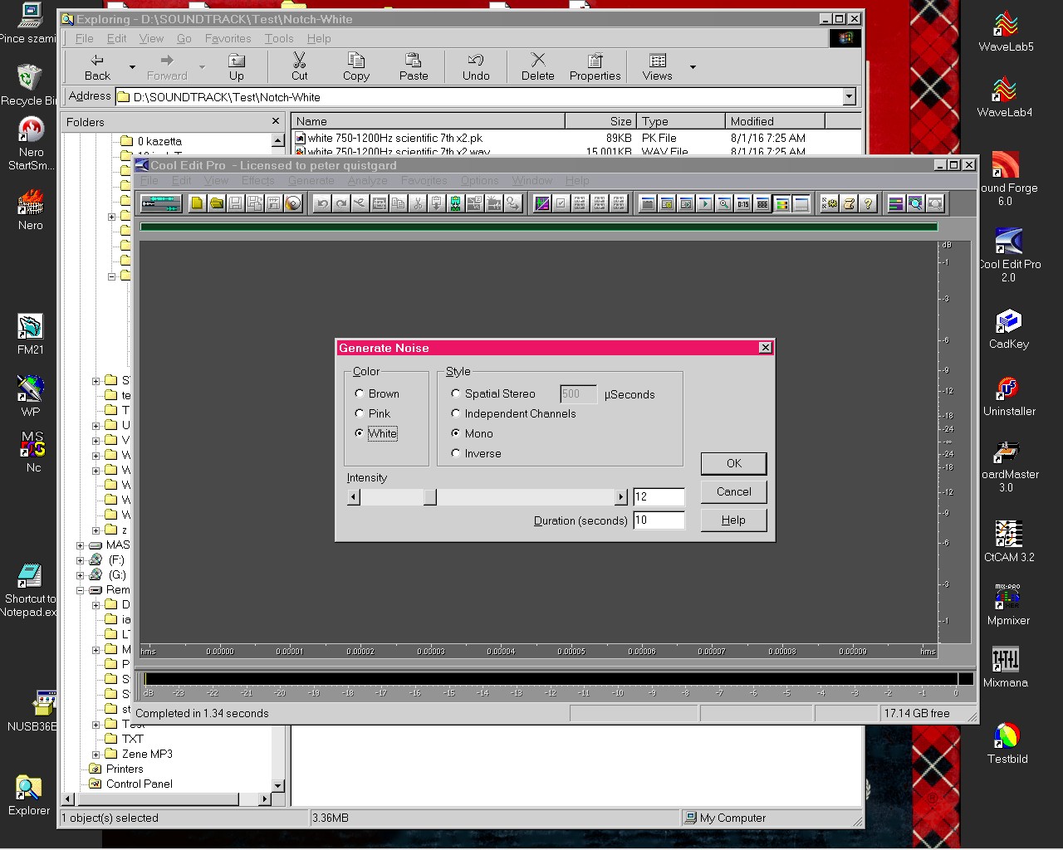This screenshot has height=850, width=1063.
Task: Click the Duration seconds field
Action: click(x=659, y=520)
